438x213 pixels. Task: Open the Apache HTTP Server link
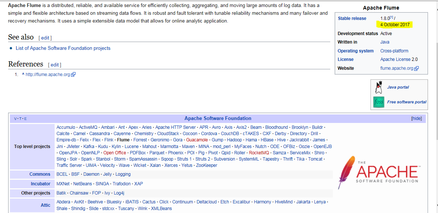point(175,127)
